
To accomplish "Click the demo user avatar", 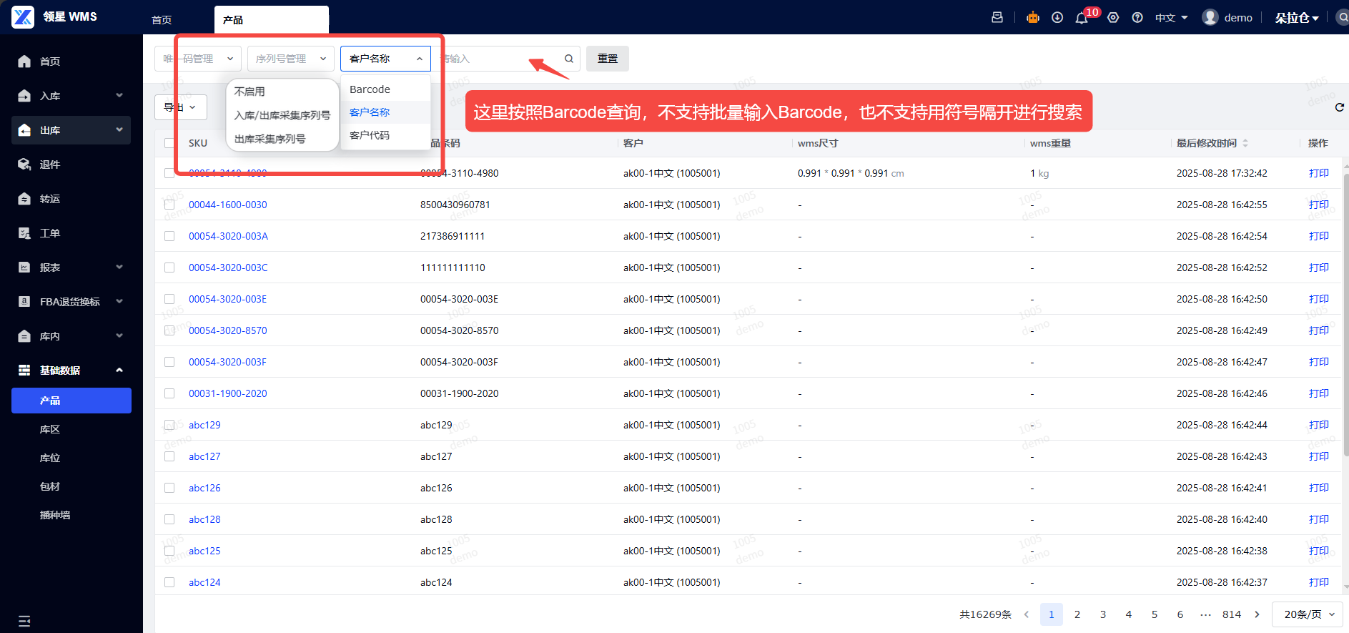I will click(1210, 17).
